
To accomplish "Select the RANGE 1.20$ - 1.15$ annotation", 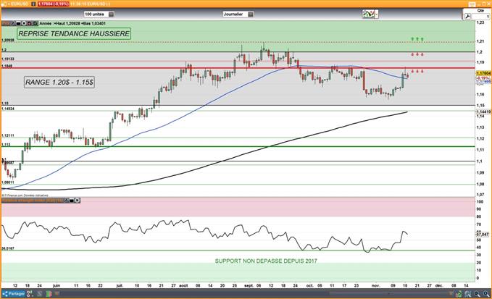I will point(59,82).
